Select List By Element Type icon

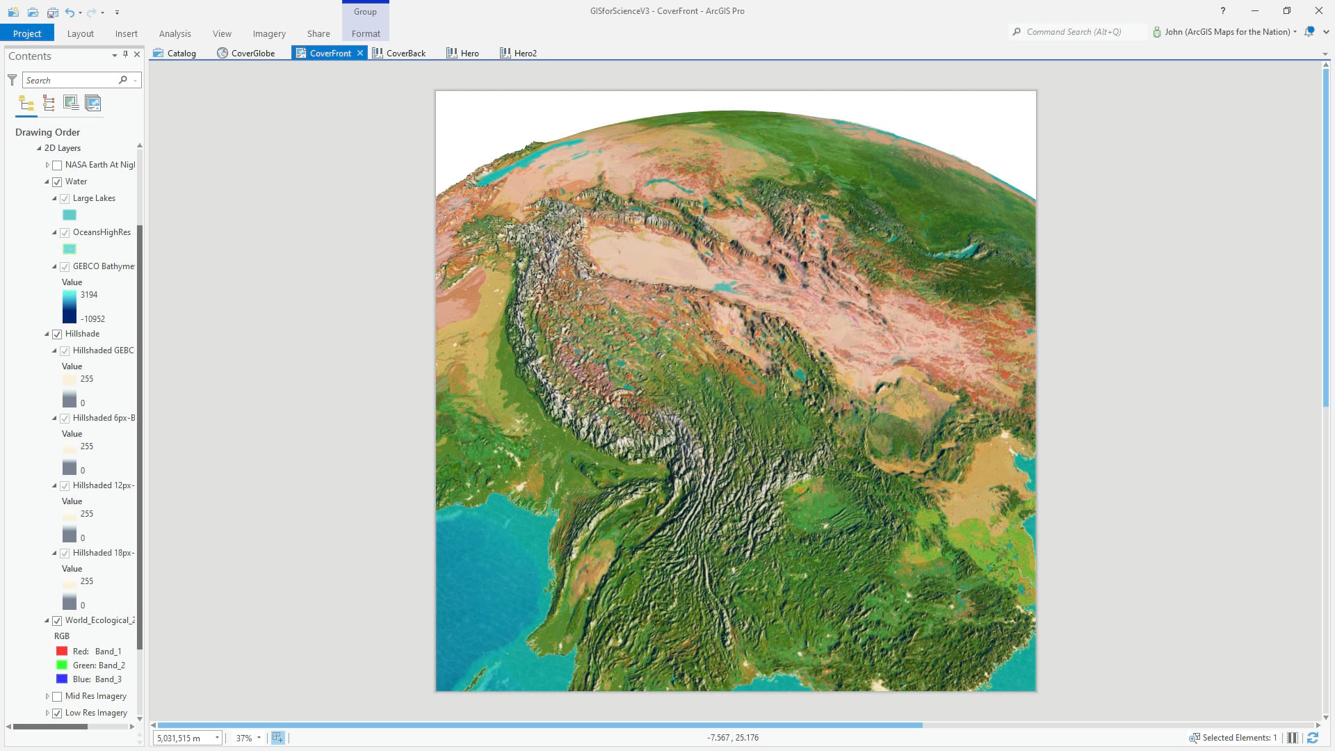49,104
